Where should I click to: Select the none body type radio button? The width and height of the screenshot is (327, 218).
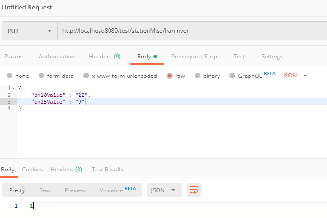[10, 76]
